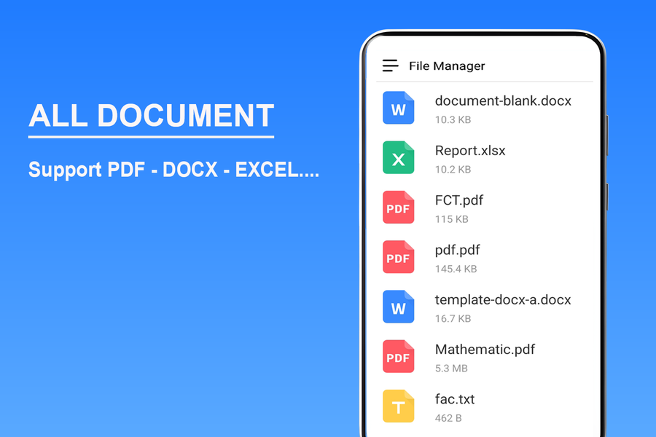Select the Word icon for template-docx-a.docx
Screen dimensions: 656x437
[398, 307]
